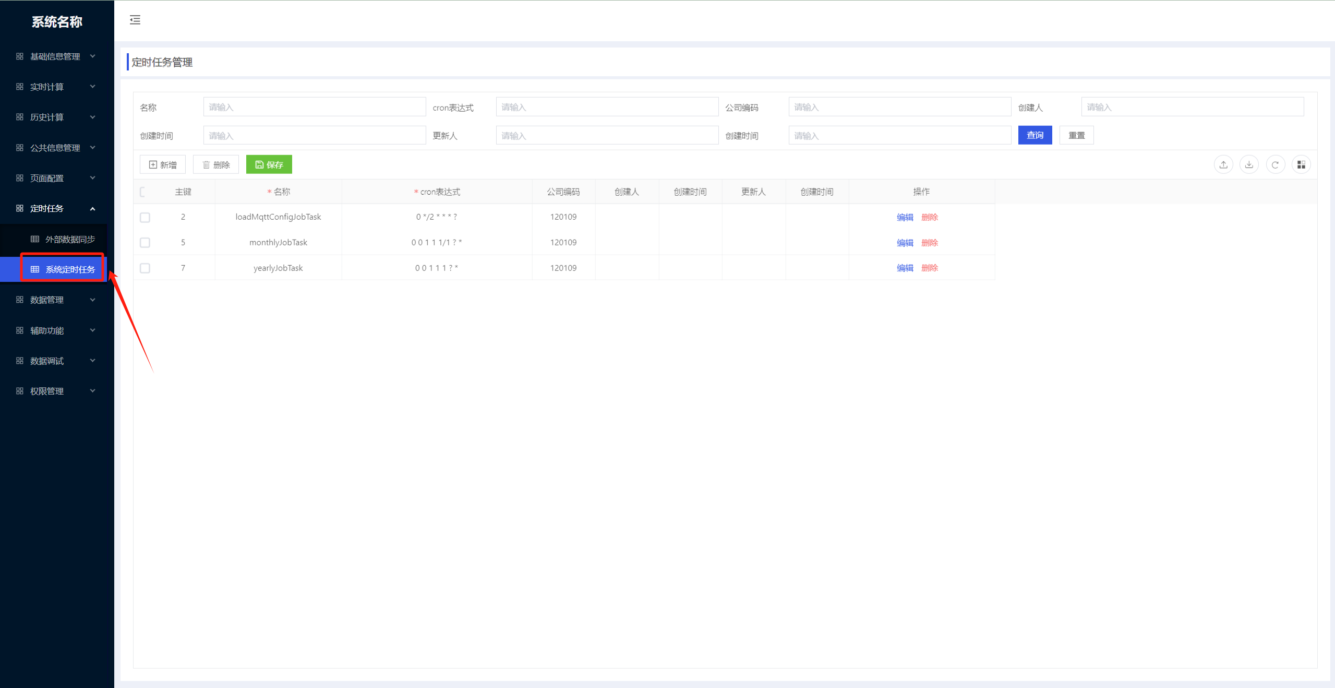The height and width of the screenshot is (688, 1335).
Task: Click the grid icon beside 公共信息管理
Action: coord(20,148)
